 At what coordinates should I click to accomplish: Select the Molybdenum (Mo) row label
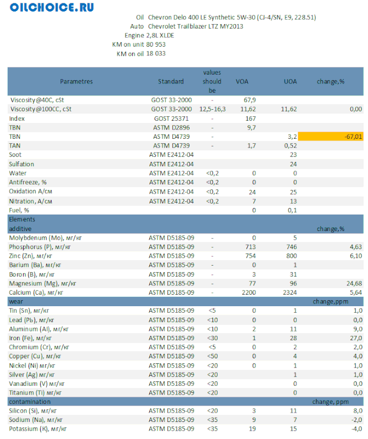point(46,238)
